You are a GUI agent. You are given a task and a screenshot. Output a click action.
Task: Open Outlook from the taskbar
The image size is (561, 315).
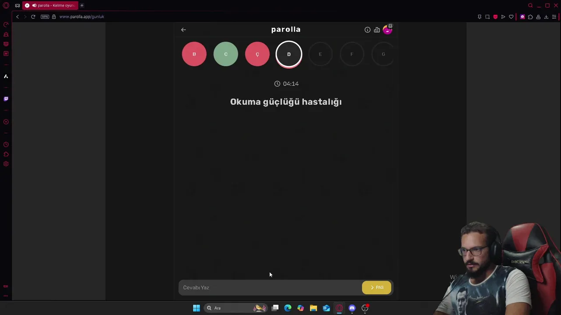click(327, 308)
